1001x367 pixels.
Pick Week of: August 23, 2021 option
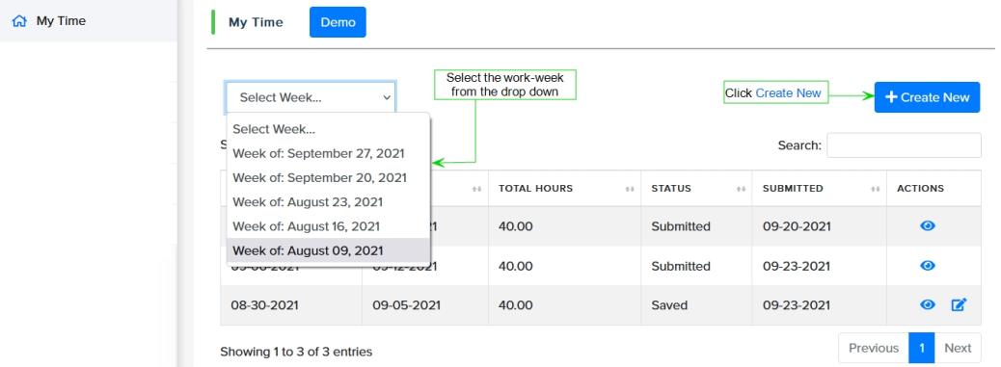click(328, 202)
